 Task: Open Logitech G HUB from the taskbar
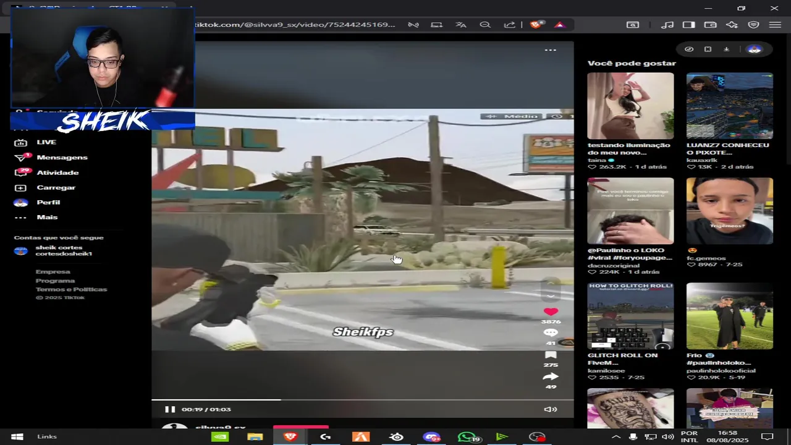pyautogui.click(x=326, y=437)
